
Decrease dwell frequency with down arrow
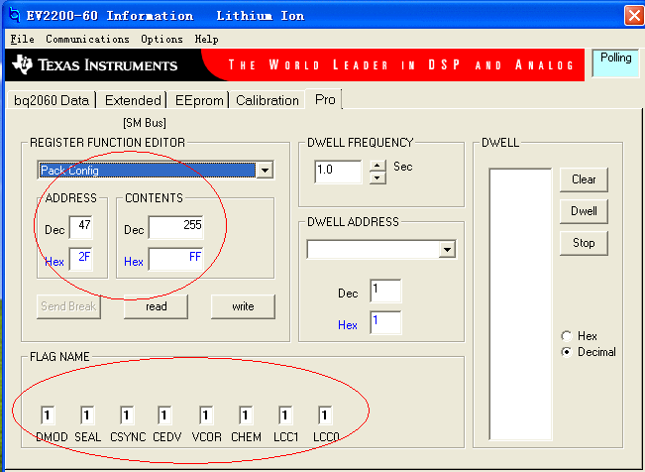click(x=377, y=177)
